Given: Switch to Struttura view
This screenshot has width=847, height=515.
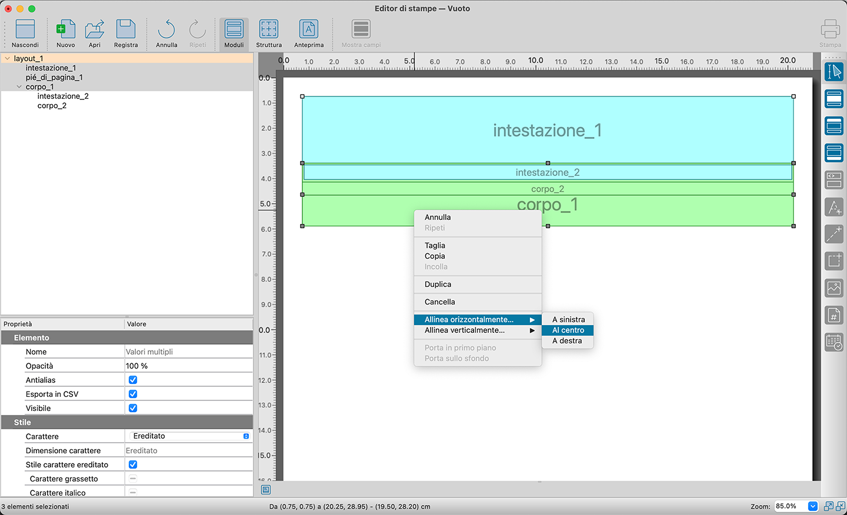Looking at the screenshot, I should (x=269, y=30).
